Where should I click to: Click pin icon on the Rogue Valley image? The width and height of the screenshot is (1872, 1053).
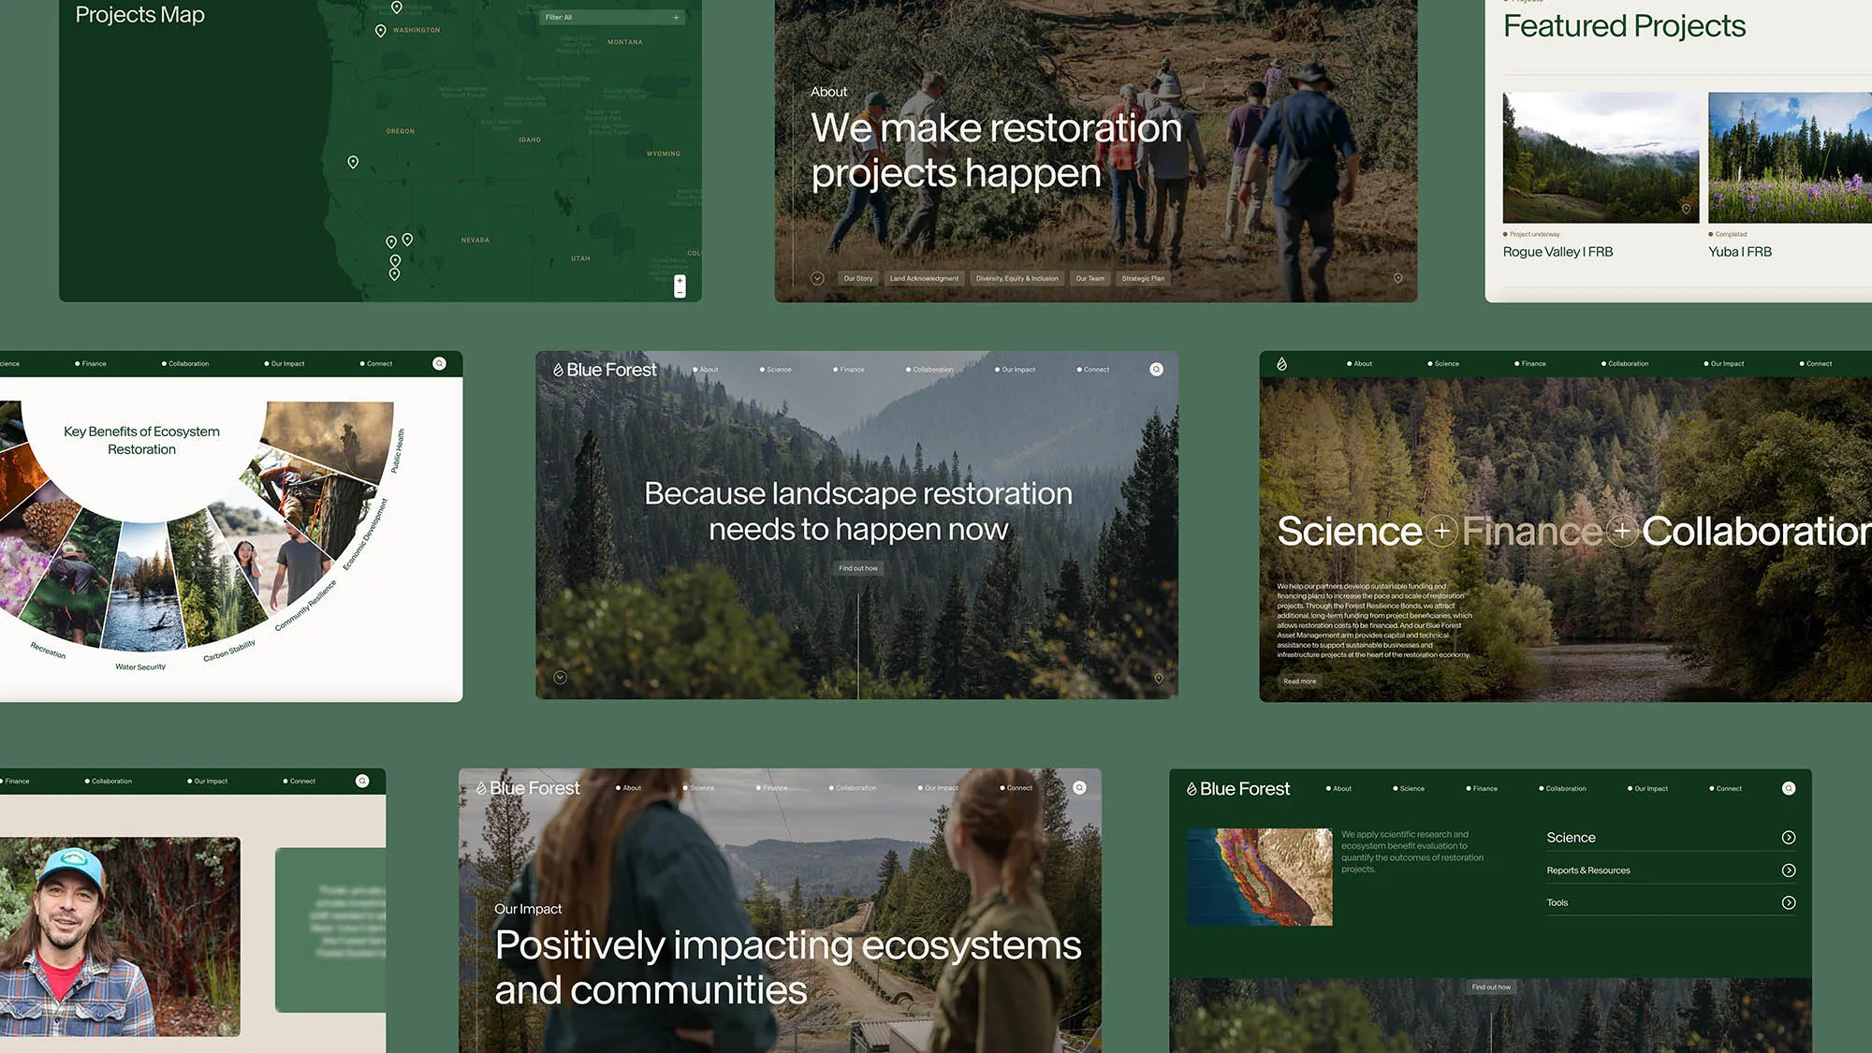[1686, 209]
